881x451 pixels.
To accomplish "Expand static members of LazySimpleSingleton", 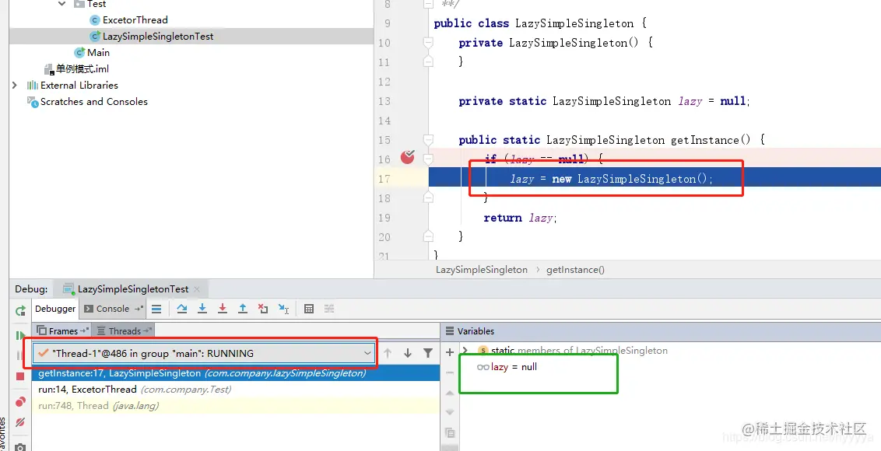I will point(465,351).
